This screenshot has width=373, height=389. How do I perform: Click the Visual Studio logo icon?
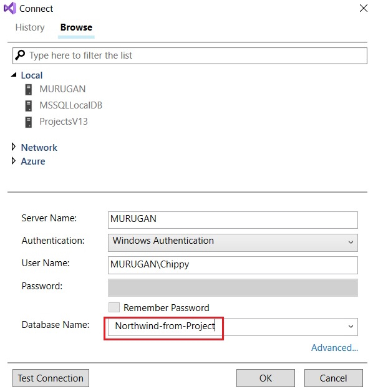10,8
